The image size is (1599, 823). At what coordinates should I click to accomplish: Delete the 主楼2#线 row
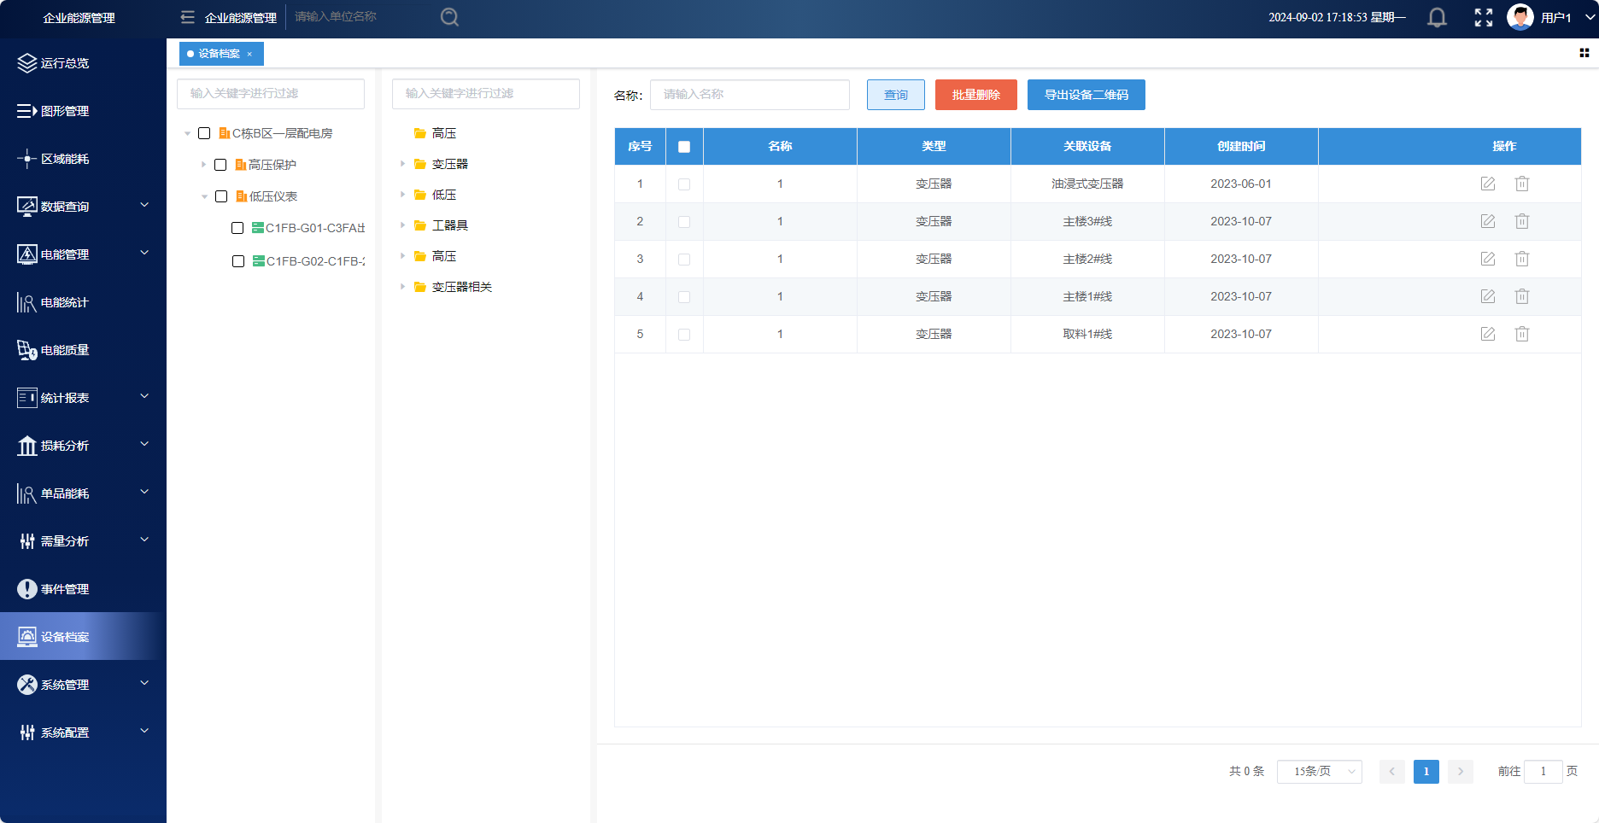(x=1522, y=259)
